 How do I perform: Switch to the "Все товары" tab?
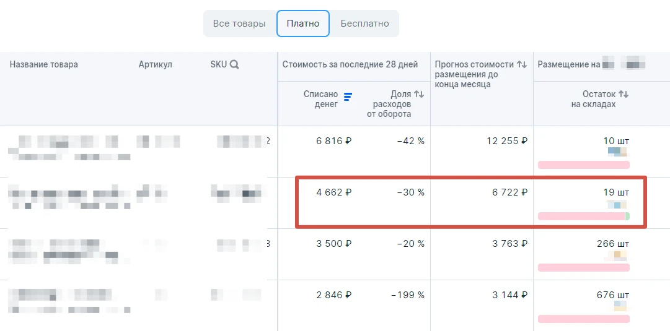coord(239,24)
